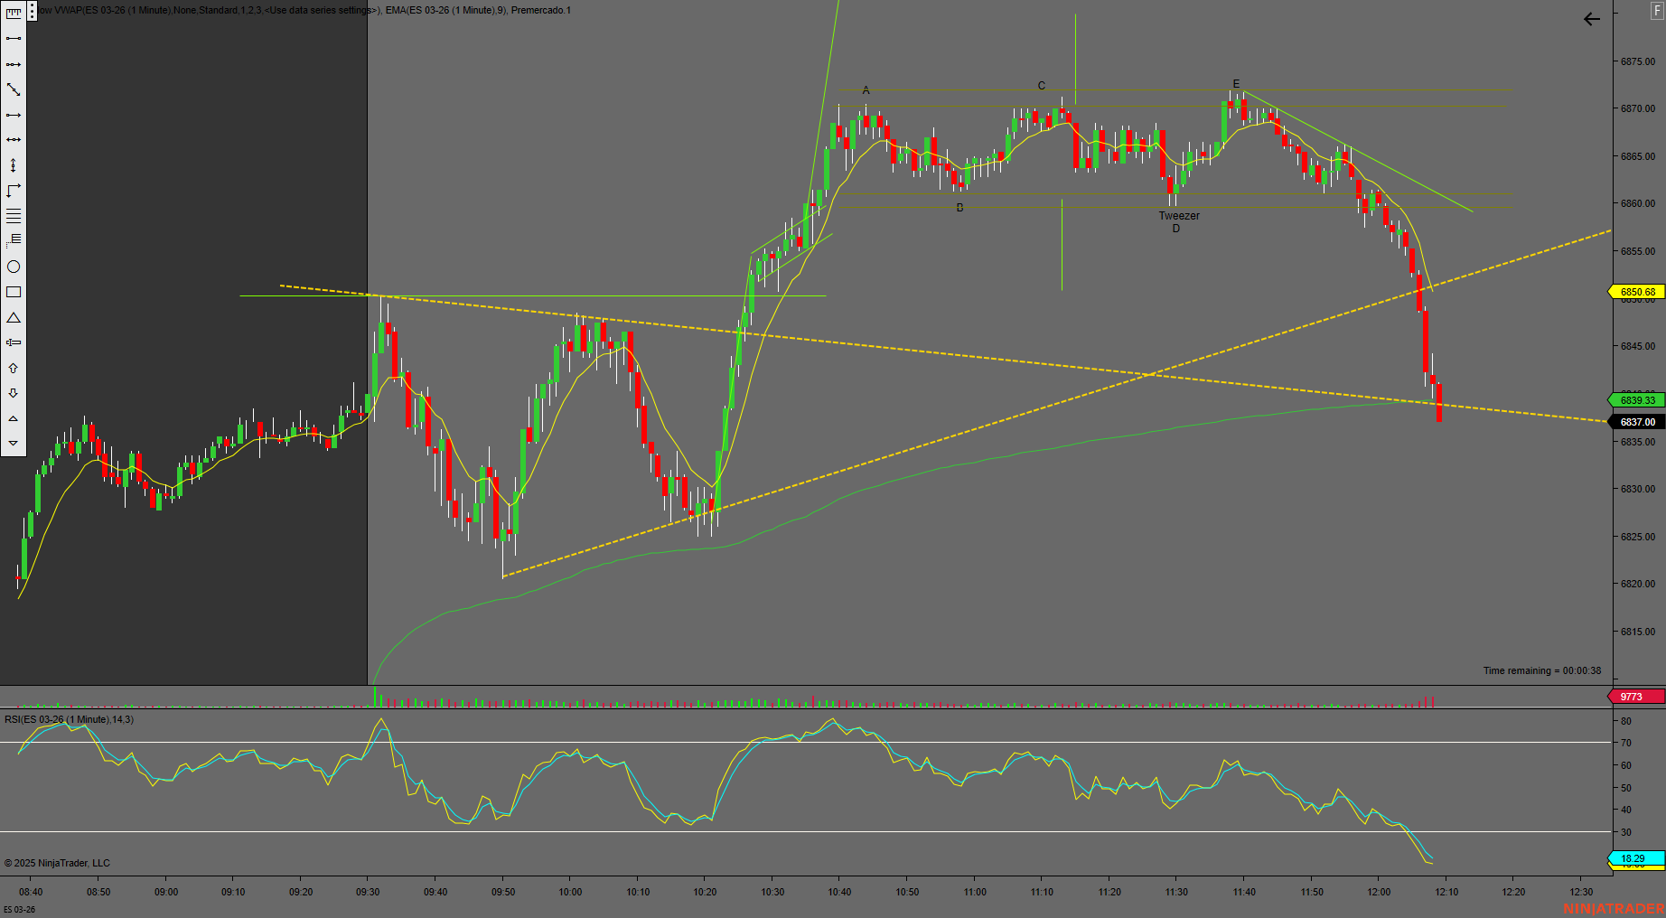Select the Arrow Up marker tool
1666x918 pixels.
click(x=14, y=368)
